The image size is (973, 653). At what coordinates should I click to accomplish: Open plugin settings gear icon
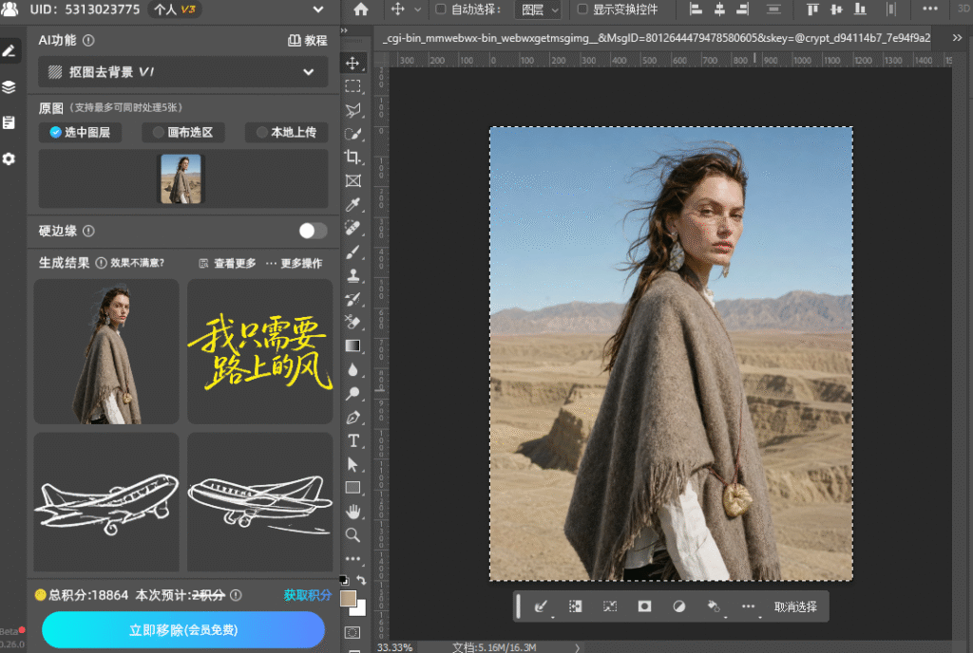point(9,159)
